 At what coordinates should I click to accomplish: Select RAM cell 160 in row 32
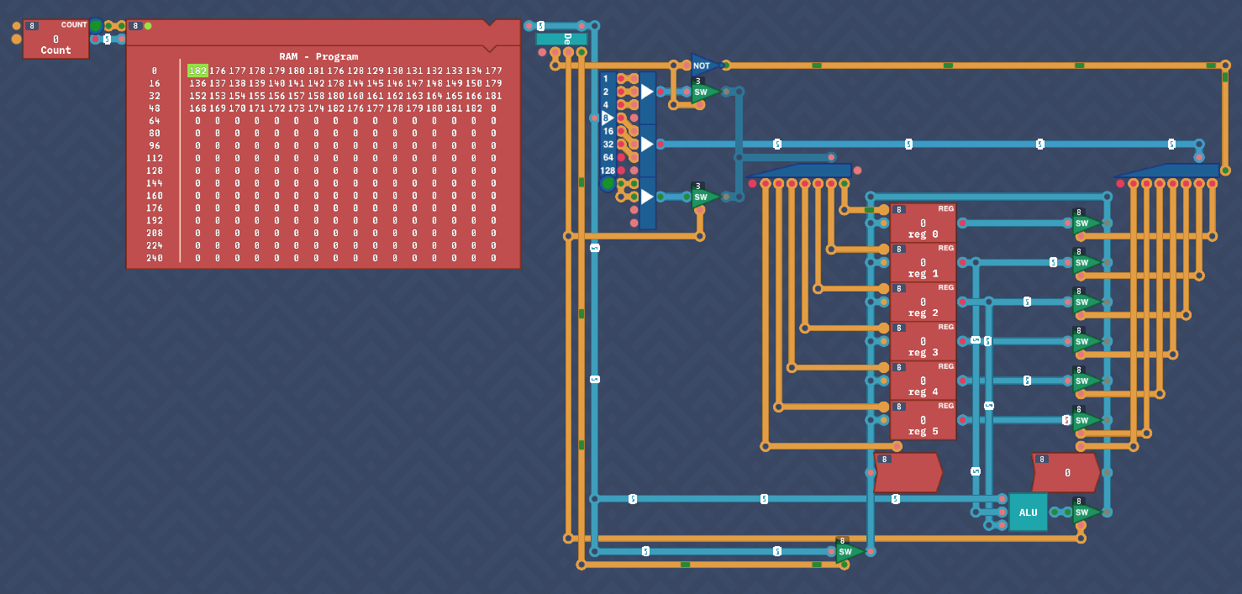tap(355, 96)
